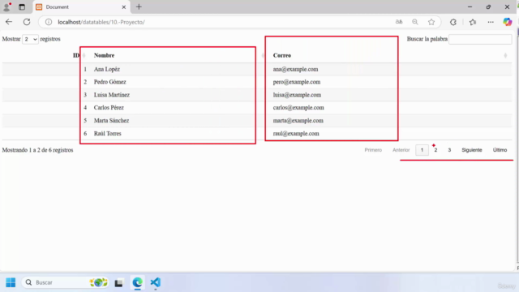Go to page 1 of table
The image size is (519, 292).
422,150
